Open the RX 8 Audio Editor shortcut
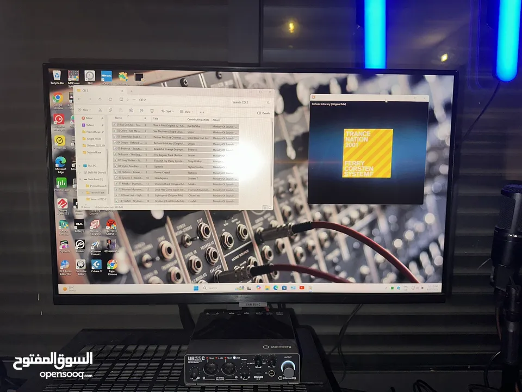Viewport: 522px width, 392px height. [65, 268]
